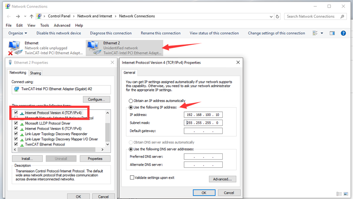Click View status of this connection
Screen dimensions: 353x199
214,33
